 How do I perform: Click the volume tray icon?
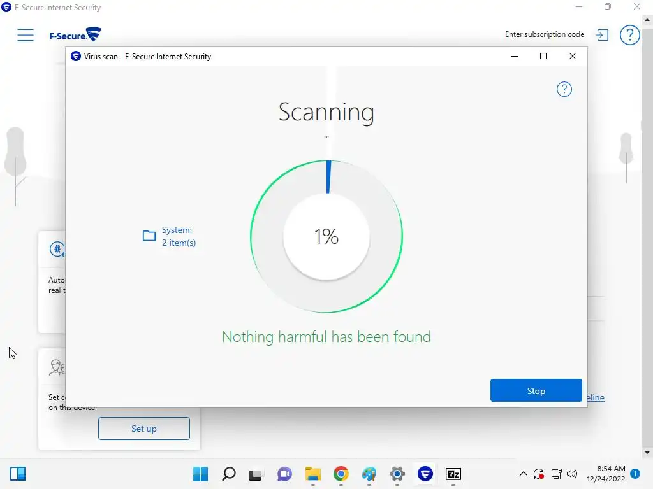pos(572,474)
